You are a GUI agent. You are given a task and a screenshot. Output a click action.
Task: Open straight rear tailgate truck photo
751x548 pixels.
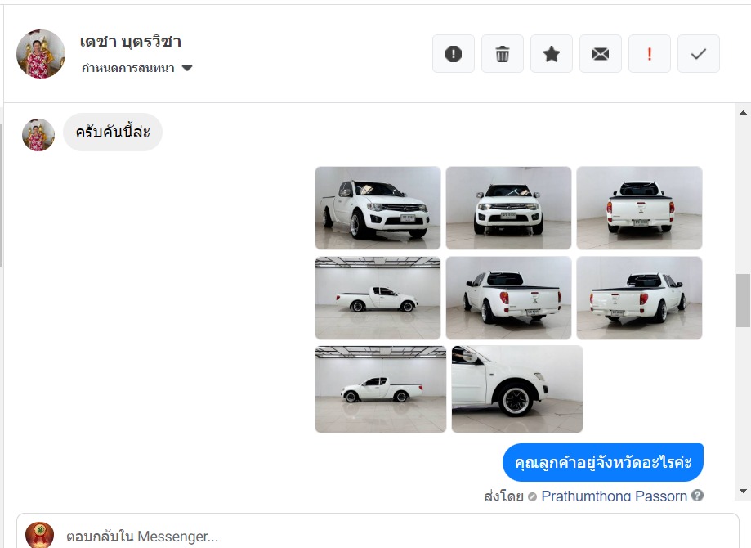(x=639, y=208)
